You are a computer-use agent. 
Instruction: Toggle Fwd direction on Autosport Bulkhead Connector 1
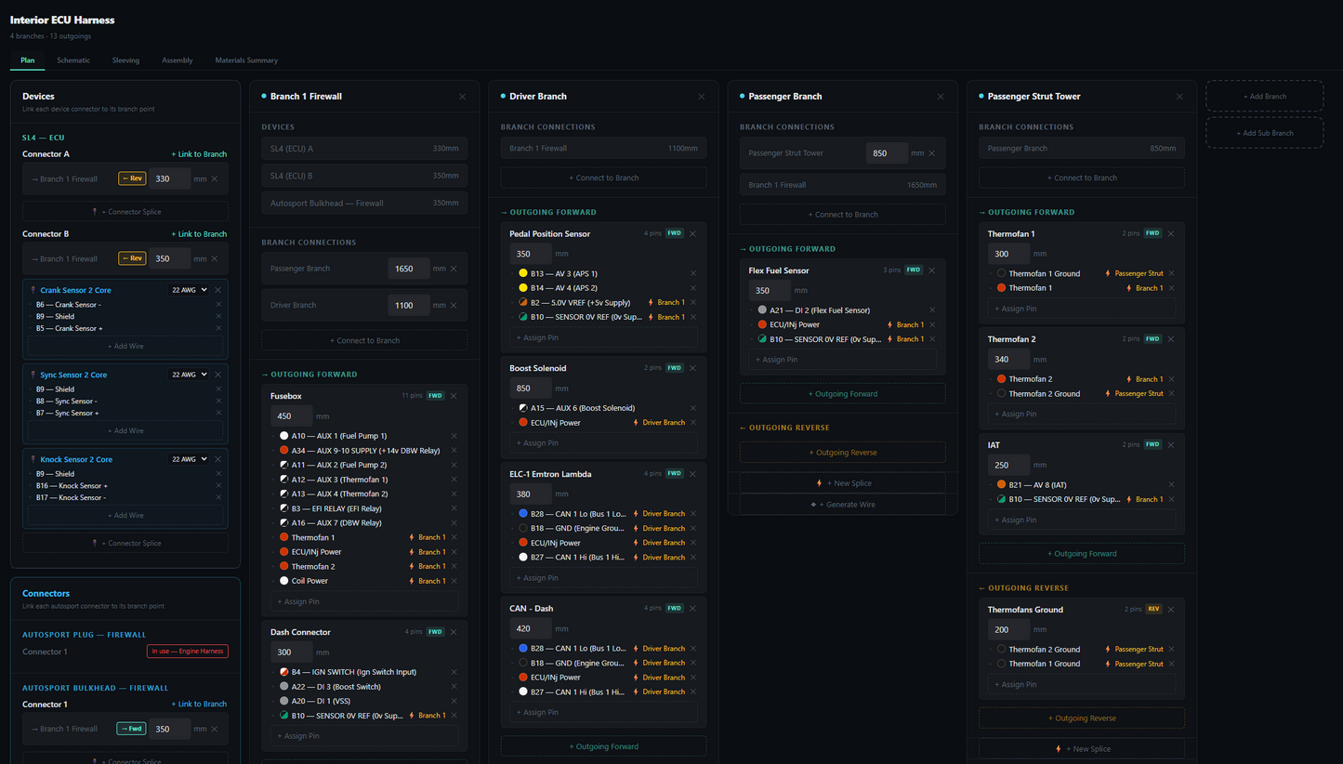tap(131, 729)
